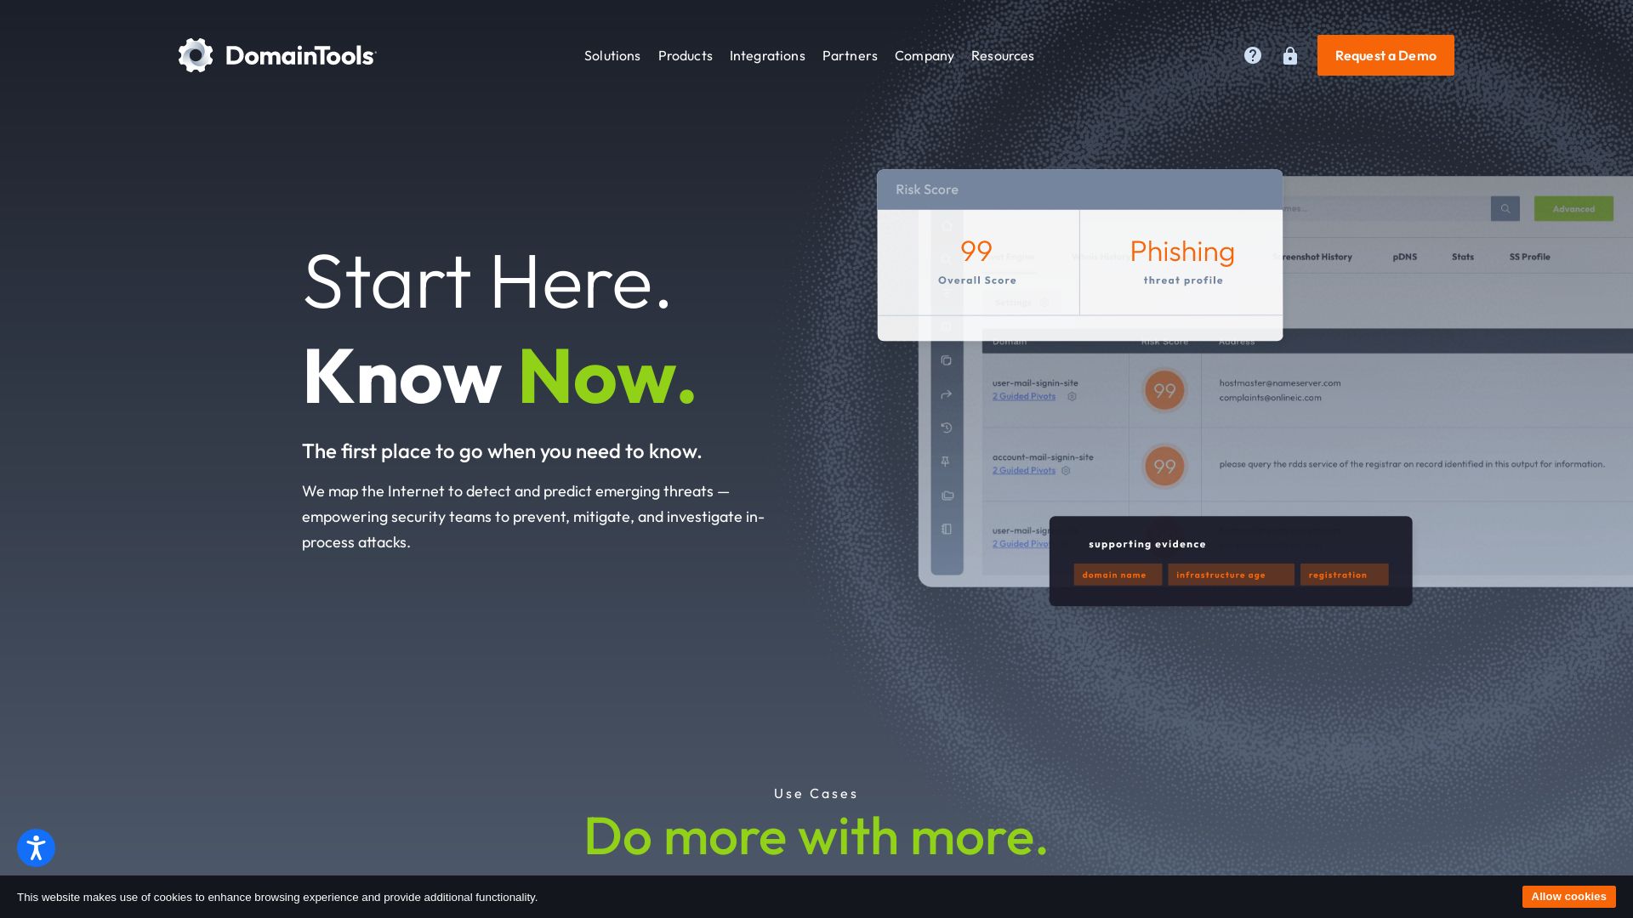Click the lock/login icon
1633x918 pixels.
(1289, 55)
